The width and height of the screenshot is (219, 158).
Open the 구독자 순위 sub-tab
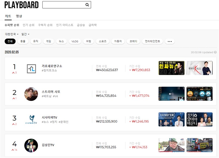click(x=45, y=25)
